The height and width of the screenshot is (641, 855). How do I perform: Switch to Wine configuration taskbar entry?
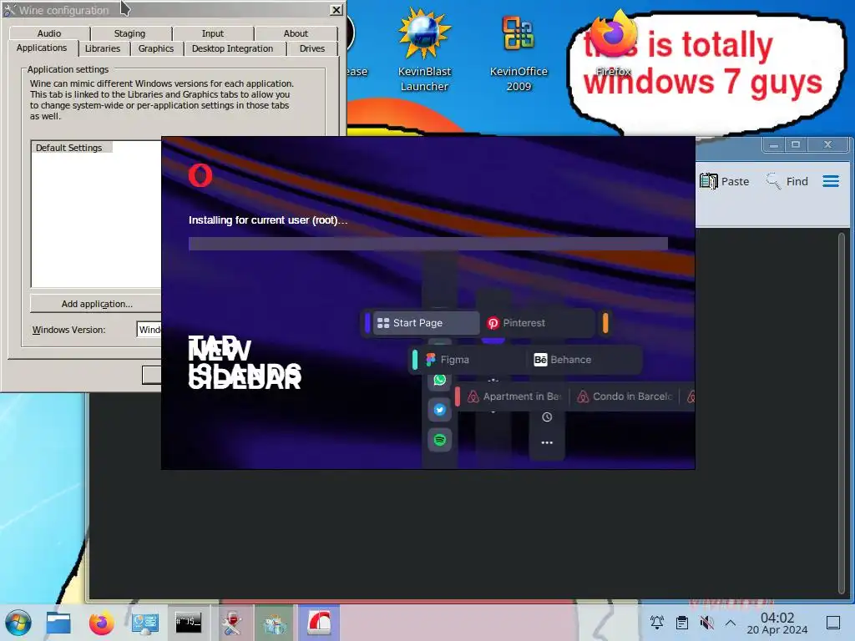[232, 623]
